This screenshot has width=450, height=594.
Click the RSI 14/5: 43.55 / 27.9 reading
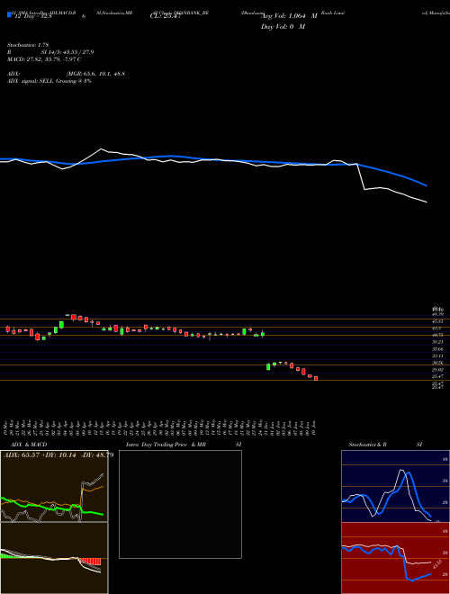pyautogui.click(x=50, y=52)
